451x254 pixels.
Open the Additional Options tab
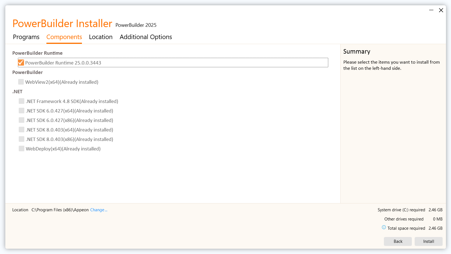coord(146,37)
